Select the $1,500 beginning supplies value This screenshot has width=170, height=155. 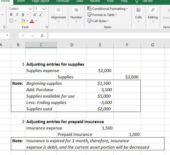click(x=100, y=83)
